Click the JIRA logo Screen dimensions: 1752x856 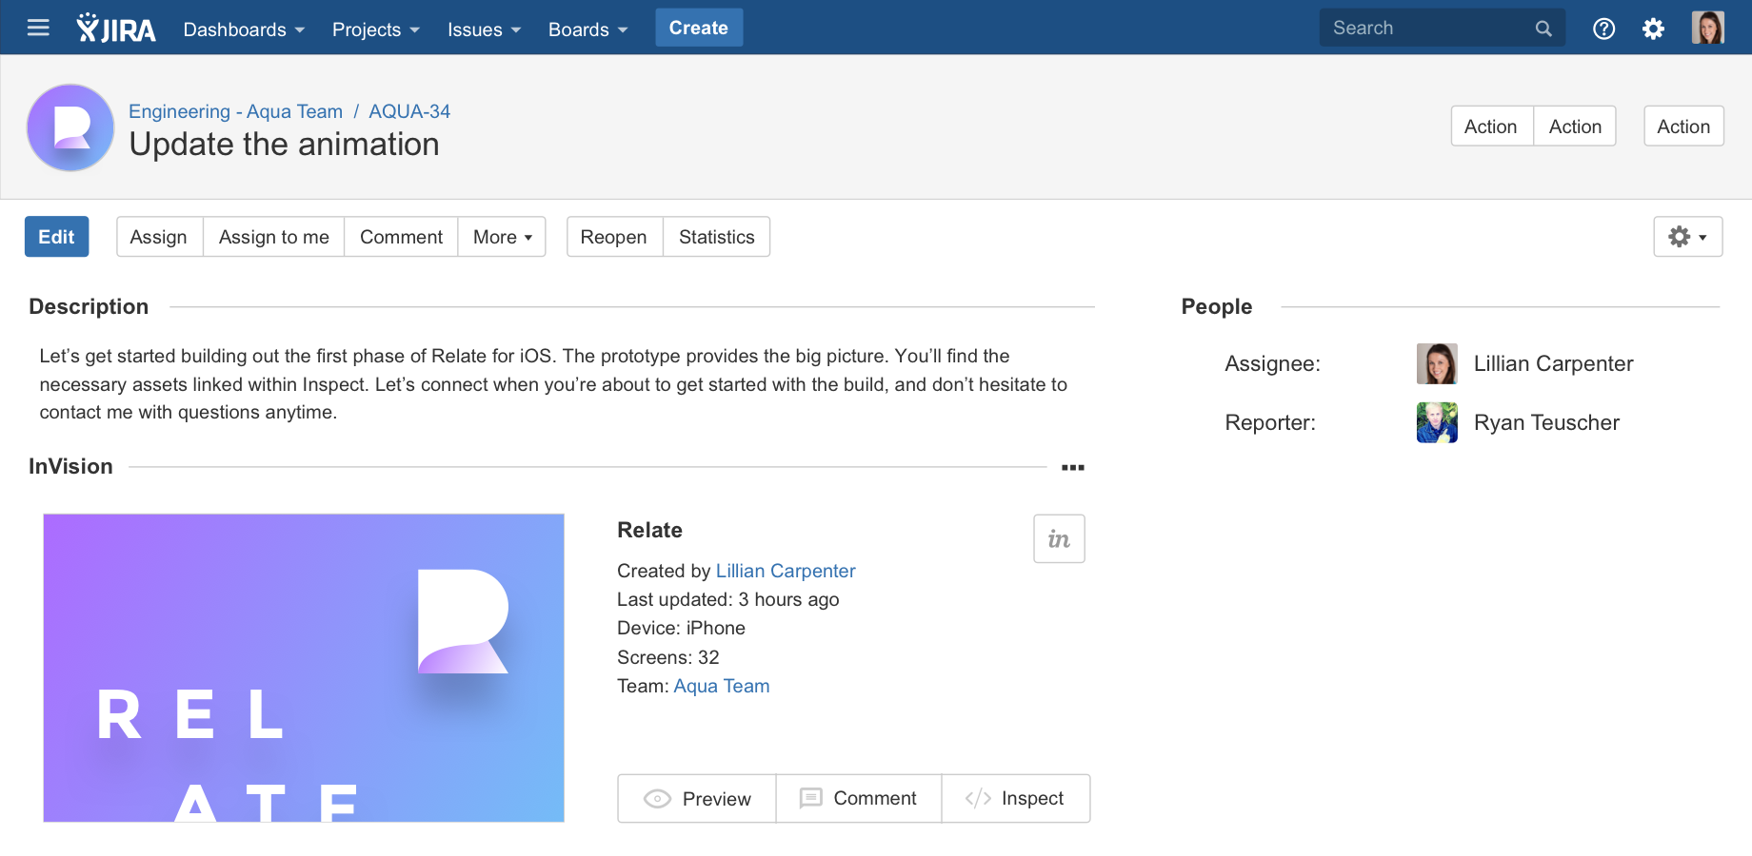point(116,27)
